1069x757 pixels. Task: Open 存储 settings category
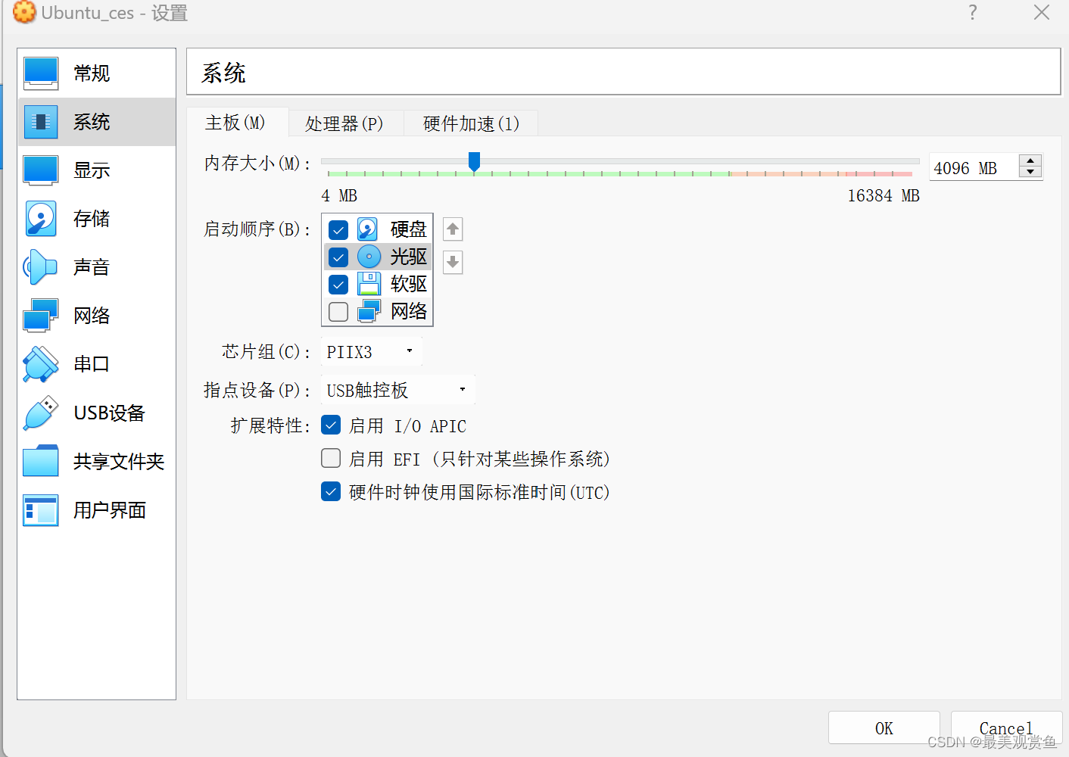tap(97, 219)
